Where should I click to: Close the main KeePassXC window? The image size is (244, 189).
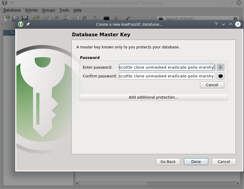[x=239, y=3]
